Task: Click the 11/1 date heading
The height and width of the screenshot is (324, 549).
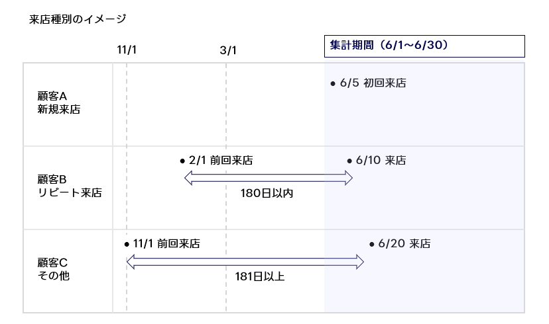Action: (127, 50)
